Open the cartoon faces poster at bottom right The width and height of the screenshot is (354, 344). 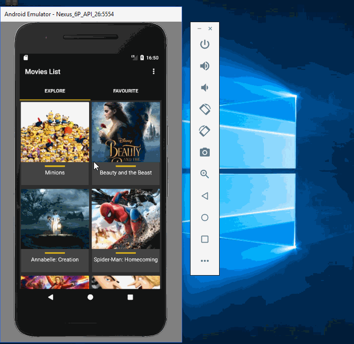coord(126,282)
